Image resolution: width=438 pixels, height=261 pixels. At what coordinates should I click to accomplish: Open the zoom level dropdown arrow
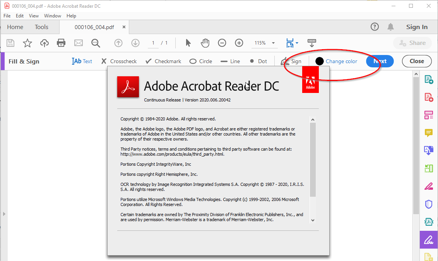[273, 43]
